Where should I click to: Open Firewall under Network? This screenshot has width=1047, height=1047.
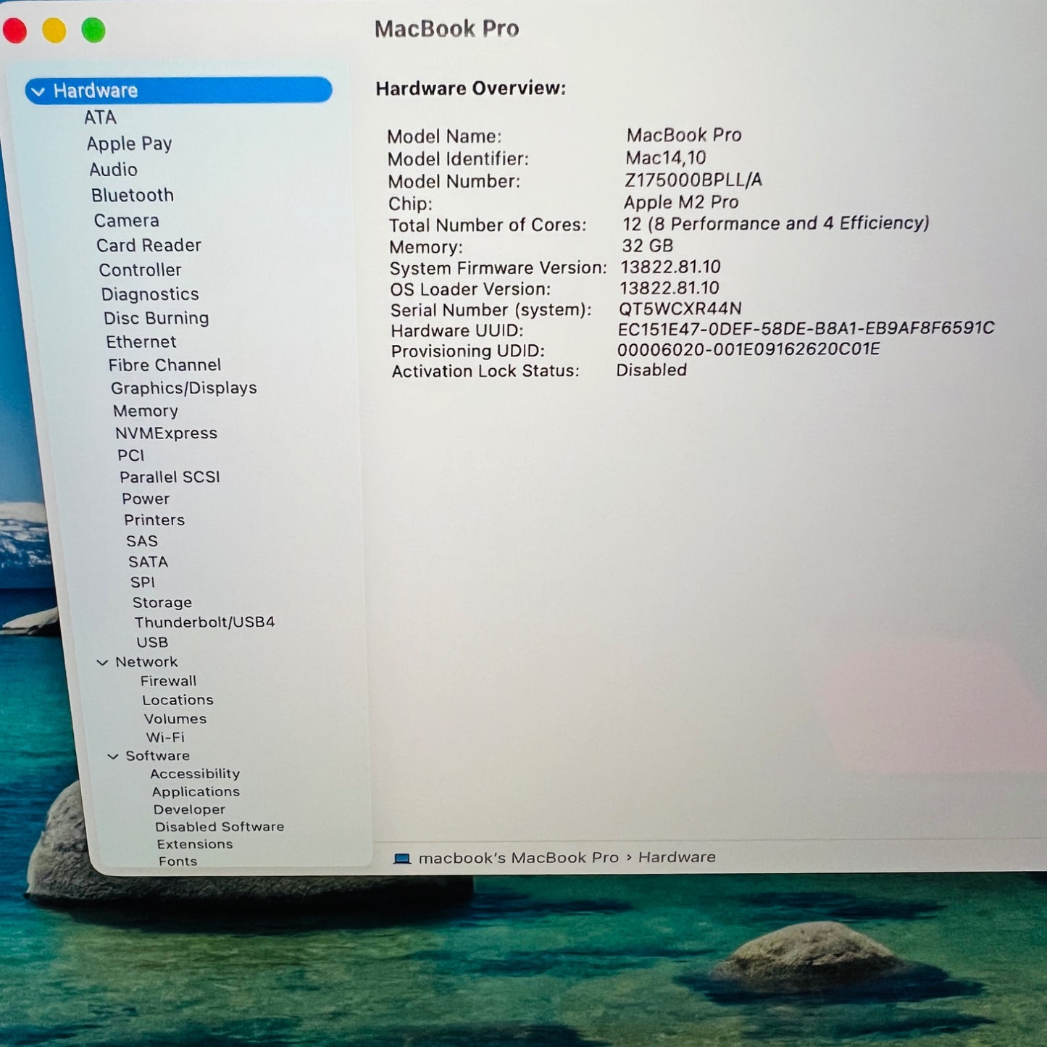pyautogui.click(x=168, y=681)
